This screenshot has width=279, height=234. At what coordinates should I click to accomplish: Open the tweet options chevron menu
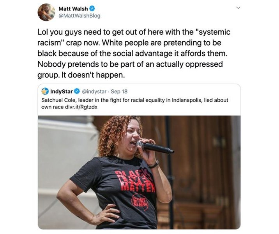point(238,8)
